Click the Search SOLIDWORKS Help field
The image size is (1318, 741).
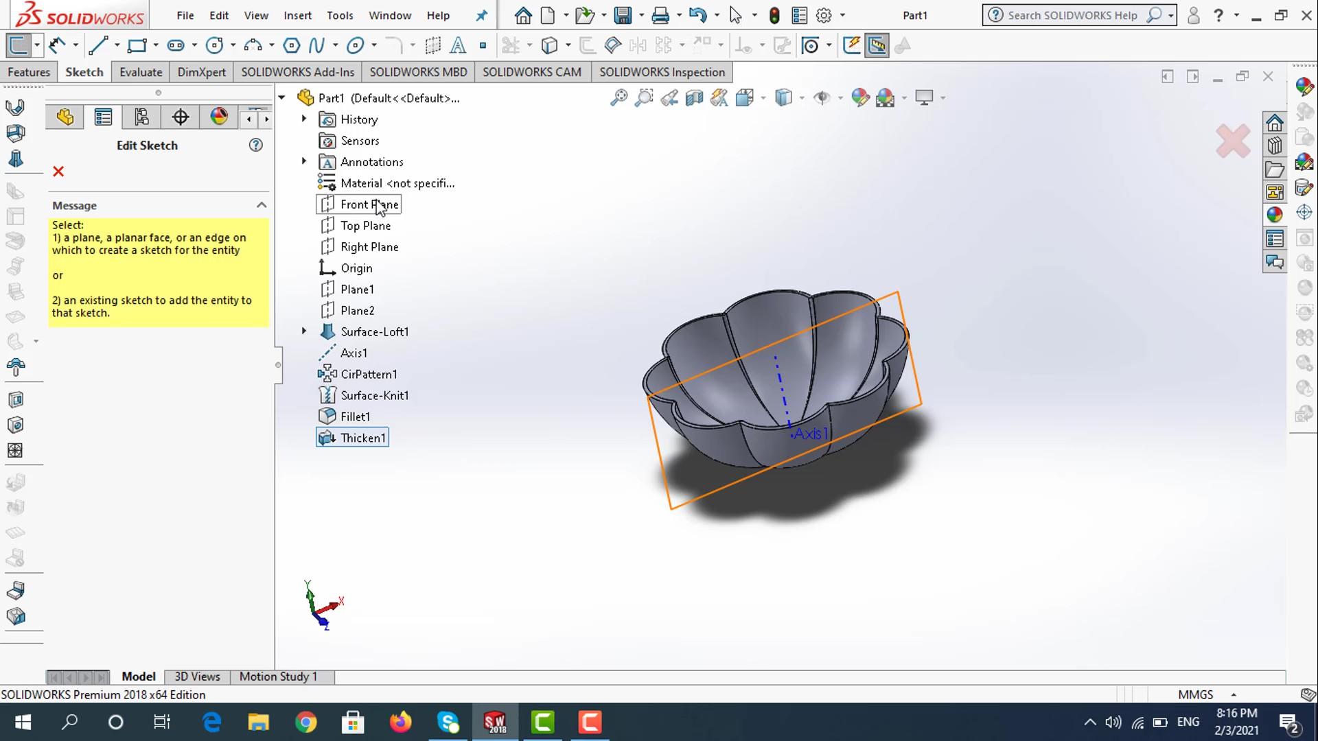pyautogui.click(x=1072, y=15)
